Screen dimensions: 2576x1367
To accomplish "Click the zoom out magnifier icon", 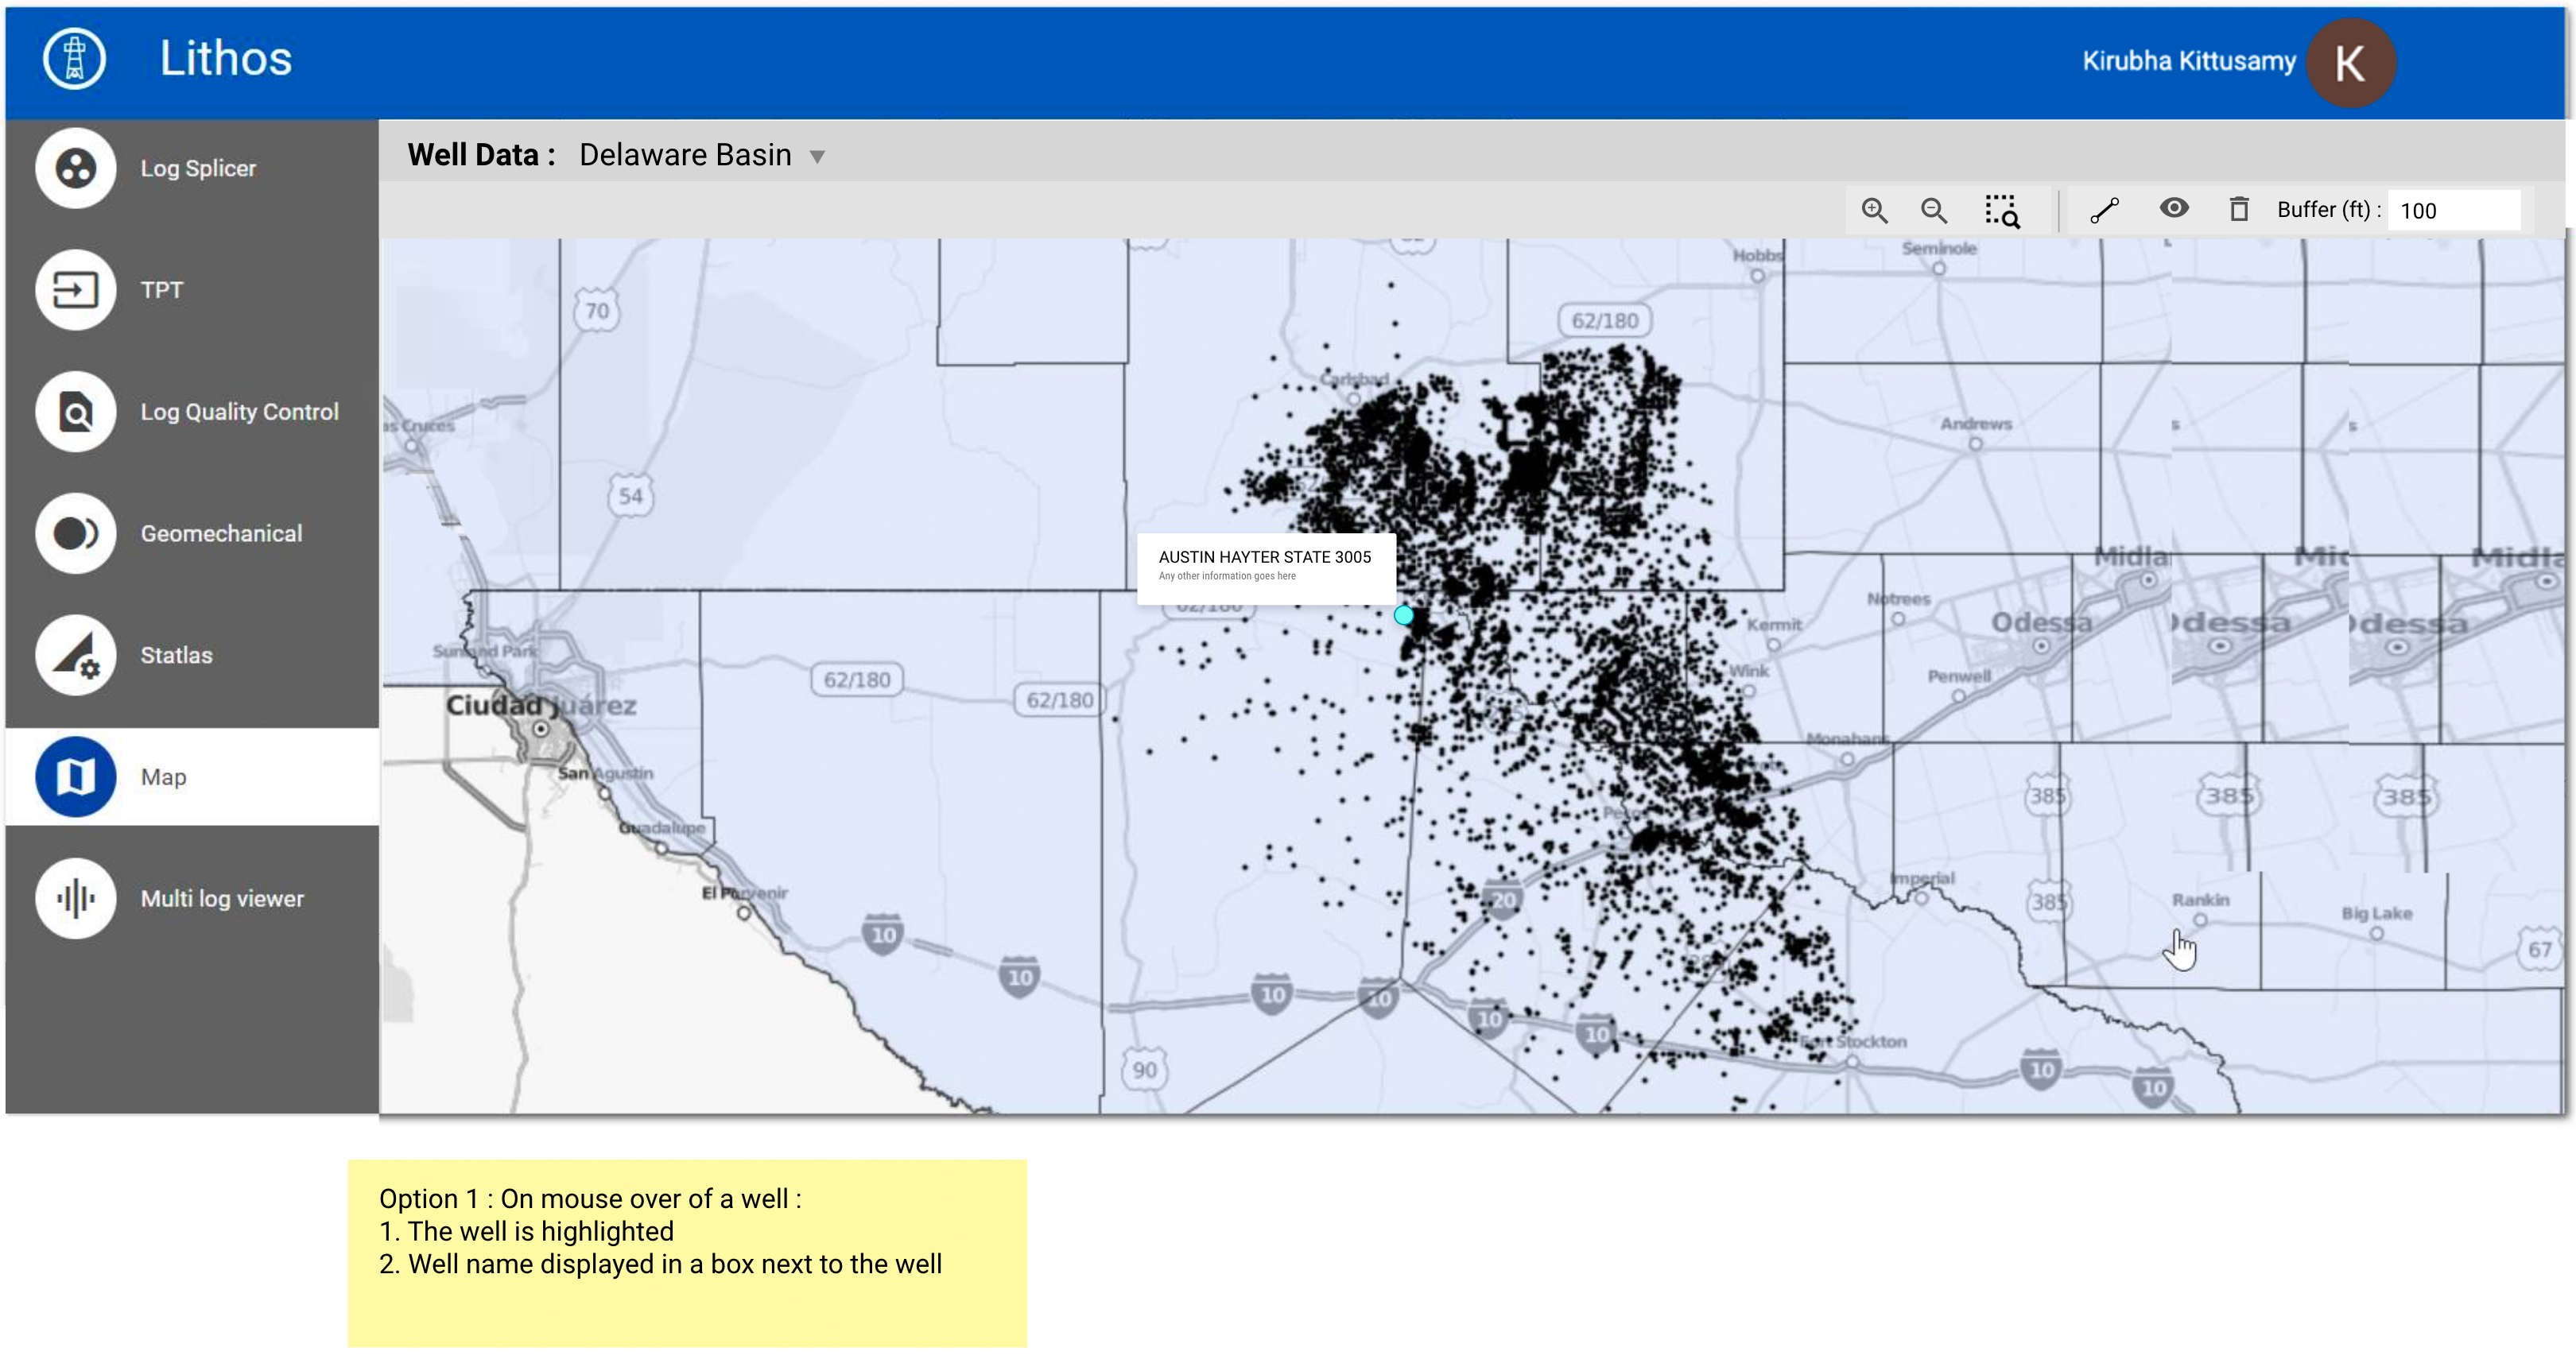I will point(1933,211).
